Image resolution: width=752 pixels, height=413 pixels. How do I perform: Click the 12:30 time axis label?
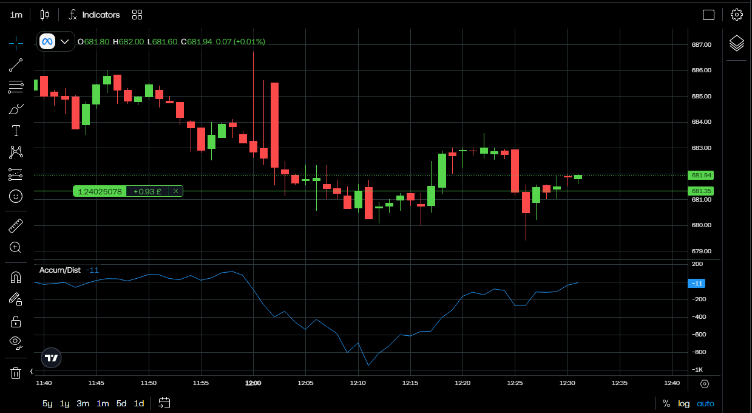click(x=567, y=383)
